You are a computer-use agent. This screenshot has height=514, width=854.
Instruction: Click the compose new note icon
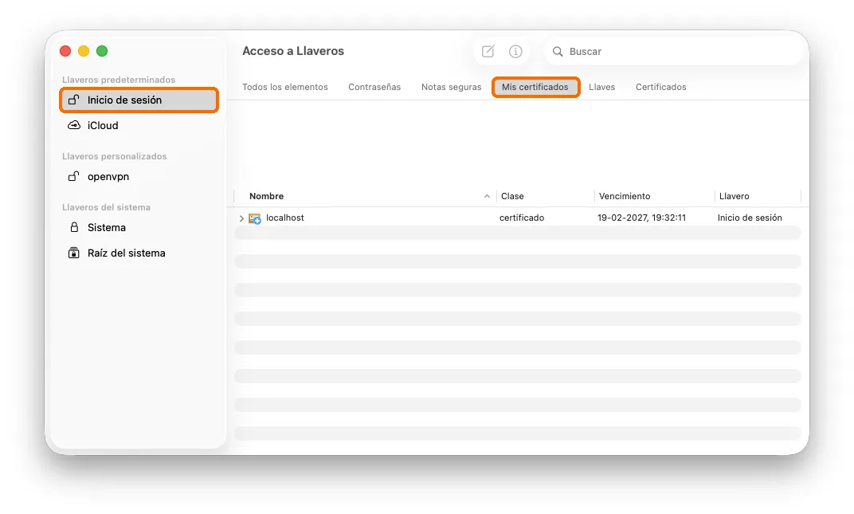pos(488,51)
